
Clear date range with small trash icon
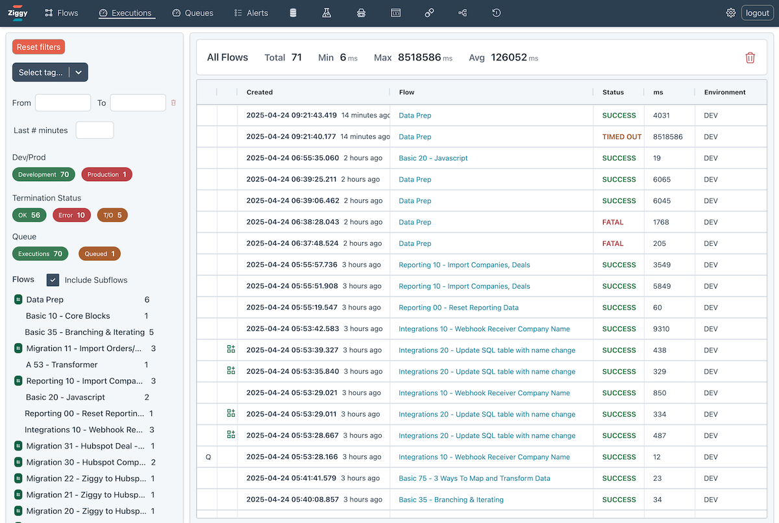pos(173,103)
